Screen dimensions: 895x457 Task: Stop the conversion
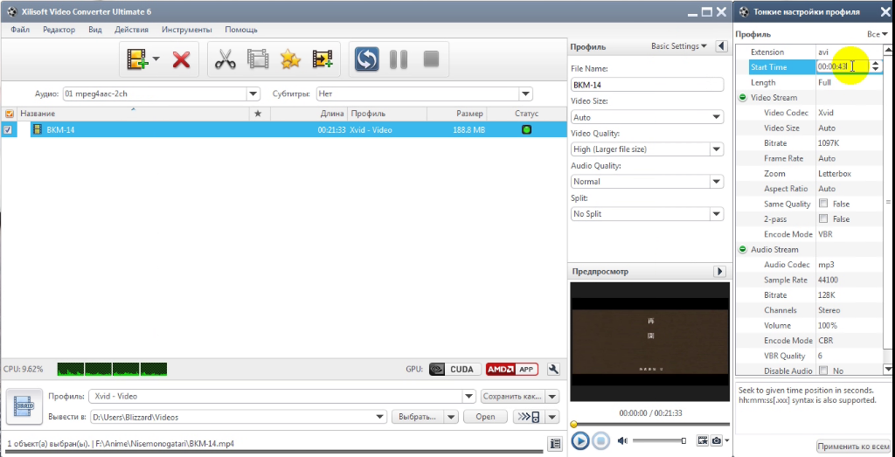(x=431, y=59)
